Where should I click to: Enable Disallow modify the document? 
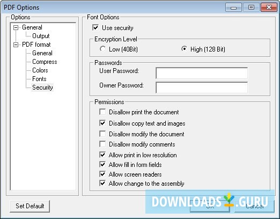point(102,134)
